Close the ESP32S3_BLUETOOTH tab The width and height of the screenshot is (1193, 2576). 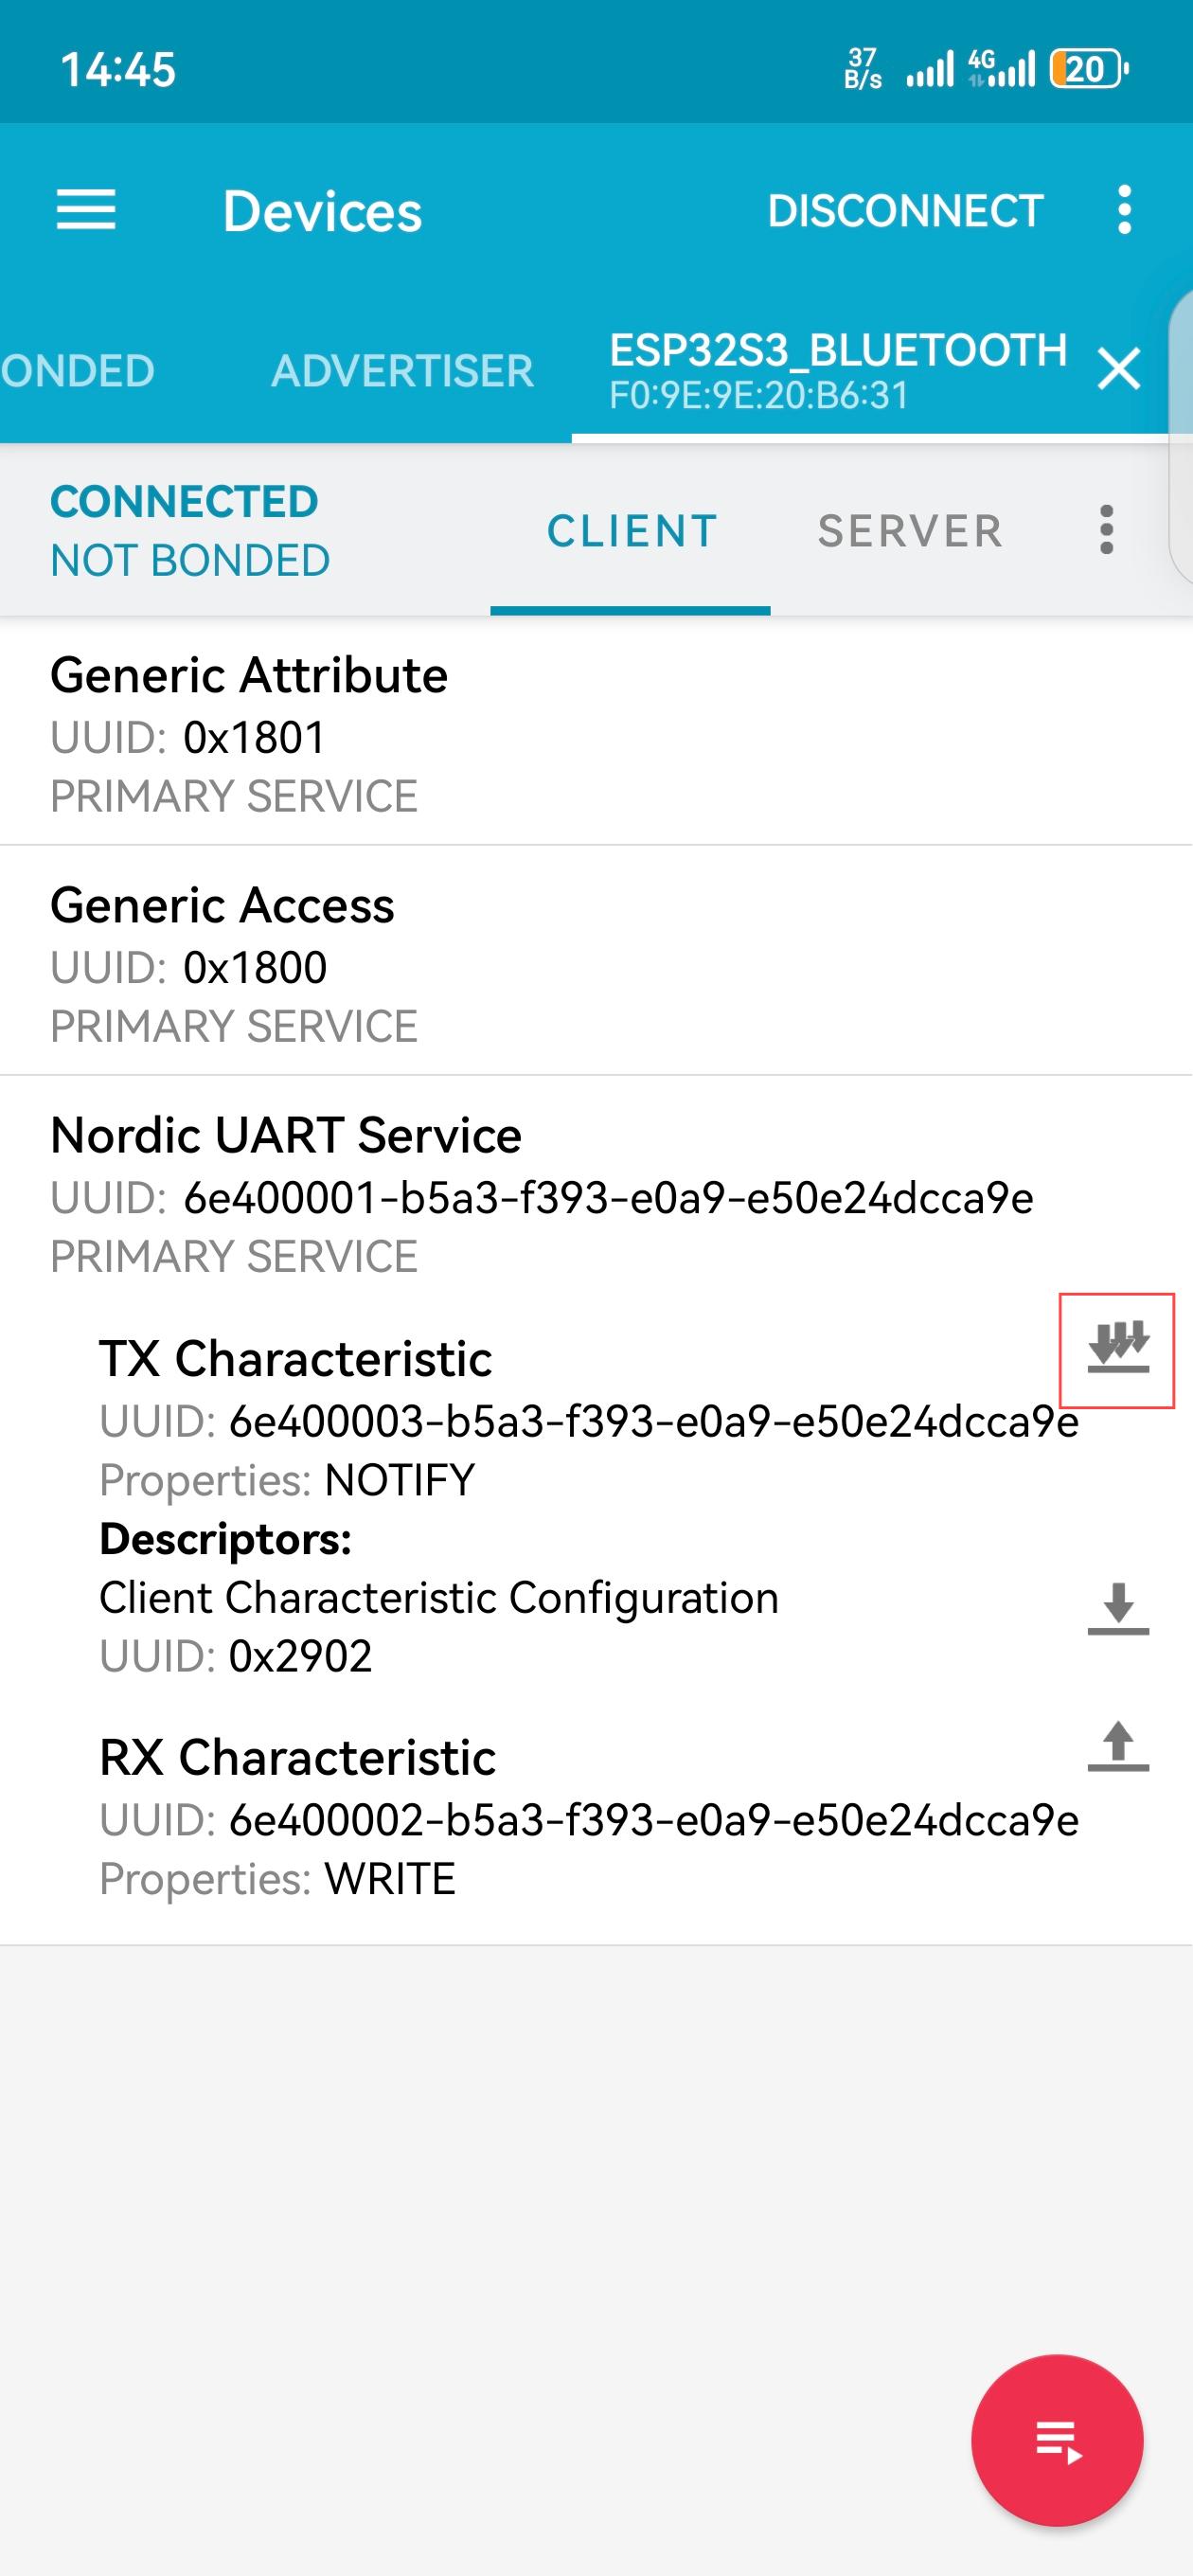(1119, 369)
